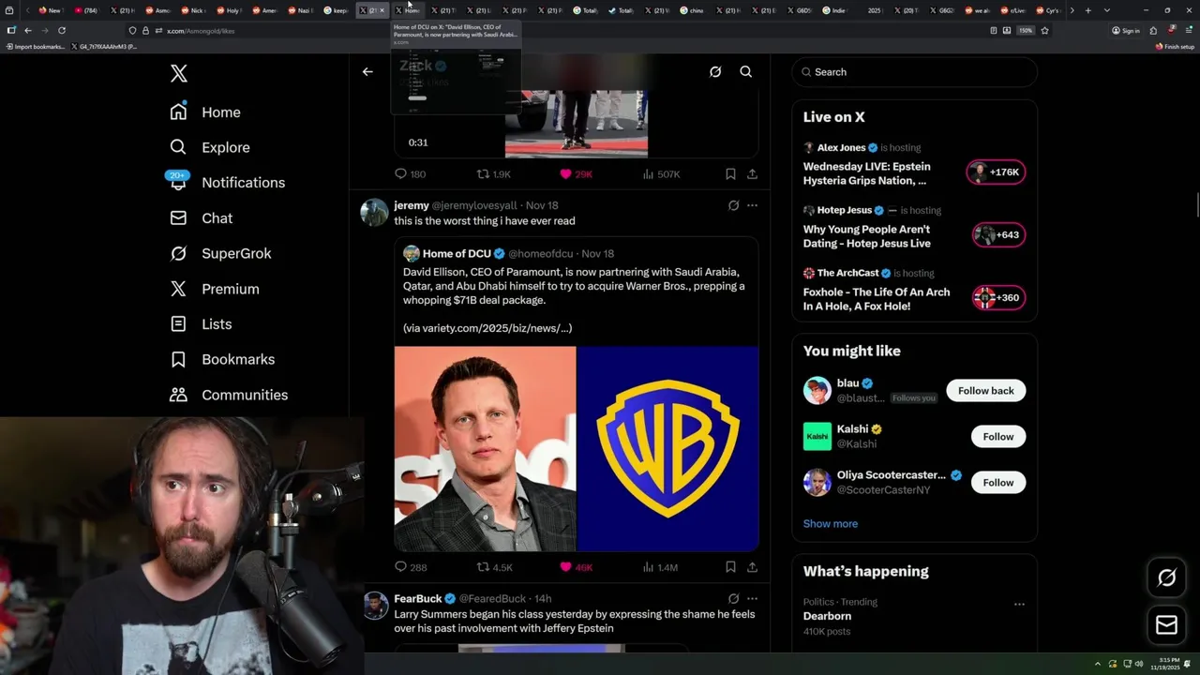Click the X logo in the sidebar
This screenshot has width=1200, height=675.
pyautogui.click(x=179, y=74)
